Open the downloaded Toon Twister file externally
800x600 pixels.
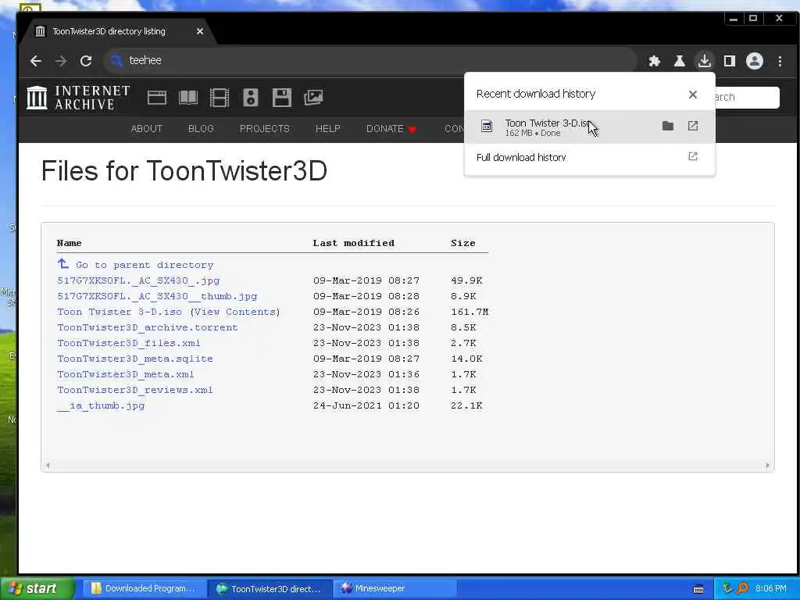(x=693, y=126)
